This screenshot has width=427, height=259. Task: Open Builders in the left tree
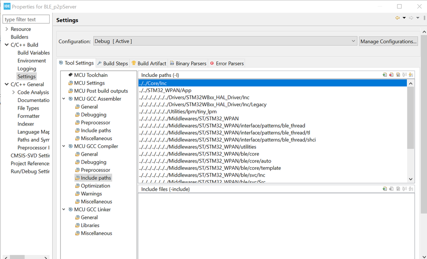tap(19, 37)
